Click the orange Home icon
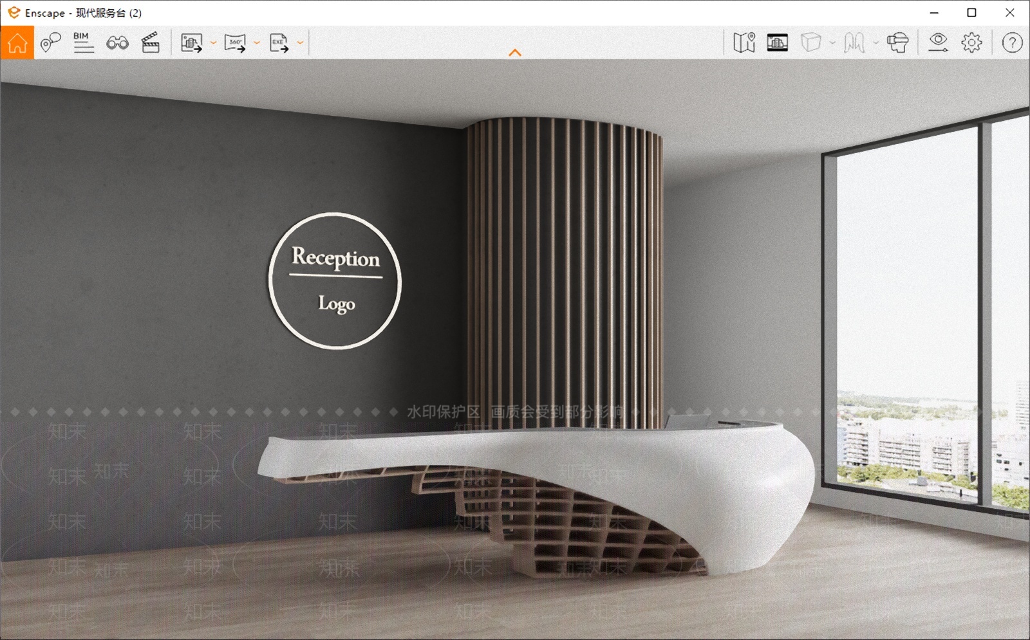 [x=17, y=42]
